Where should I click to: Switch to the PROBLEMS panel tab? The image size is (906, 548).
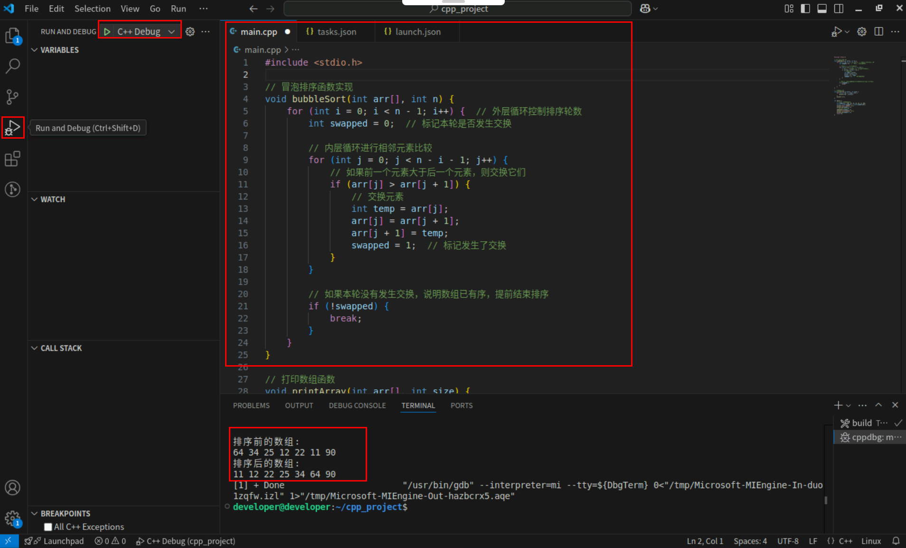click(251, 406)
